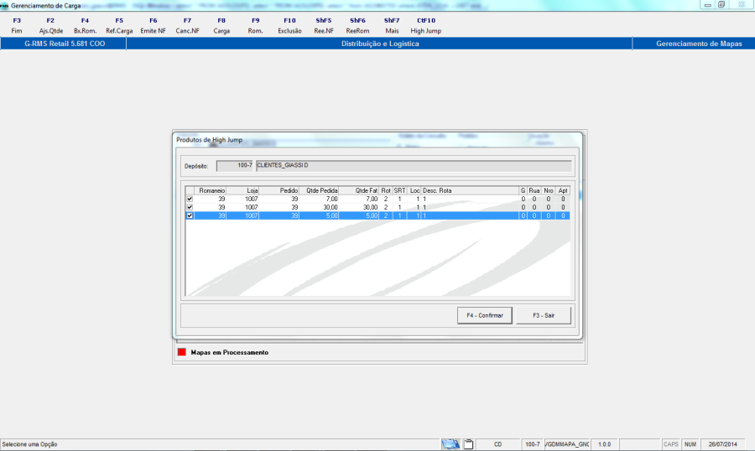This screenshot has width=755, height=451.
Task: Click the NUM indicator in status bar
Action: tap(690, 444)
